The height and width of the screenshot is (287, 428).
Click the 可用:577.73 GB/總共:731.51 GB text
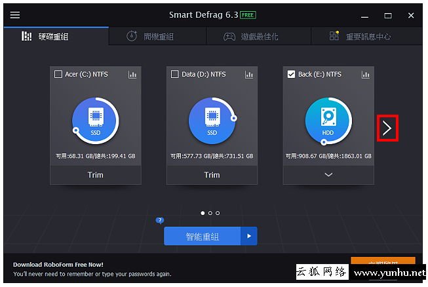[212, 156]
